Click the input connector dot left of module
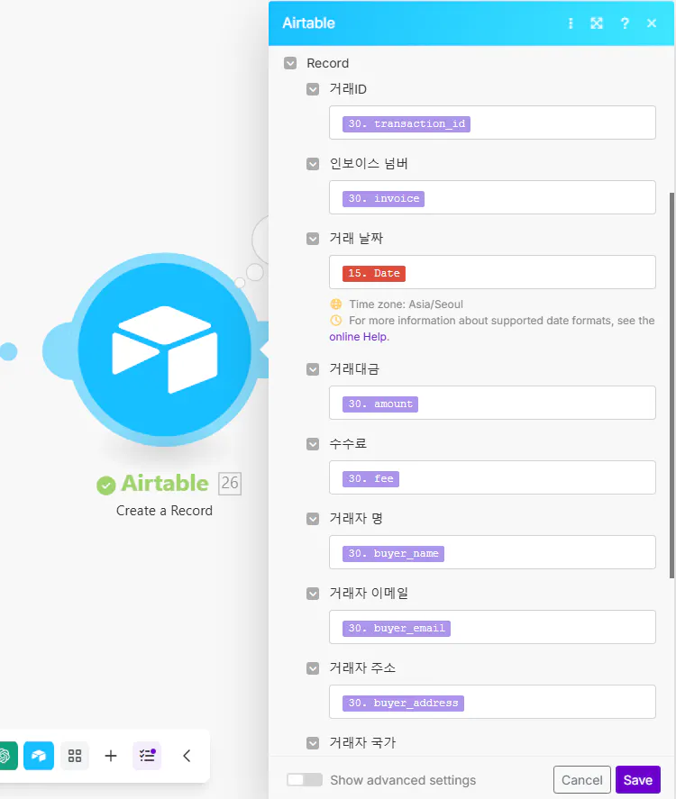Viewport: 676px width, 799px height. point(7,351)
